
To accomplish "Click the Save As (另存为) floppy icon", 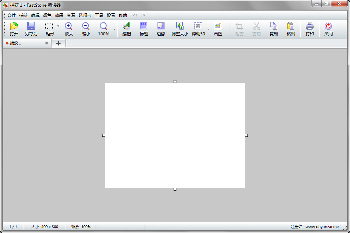I will pos(31,27).
